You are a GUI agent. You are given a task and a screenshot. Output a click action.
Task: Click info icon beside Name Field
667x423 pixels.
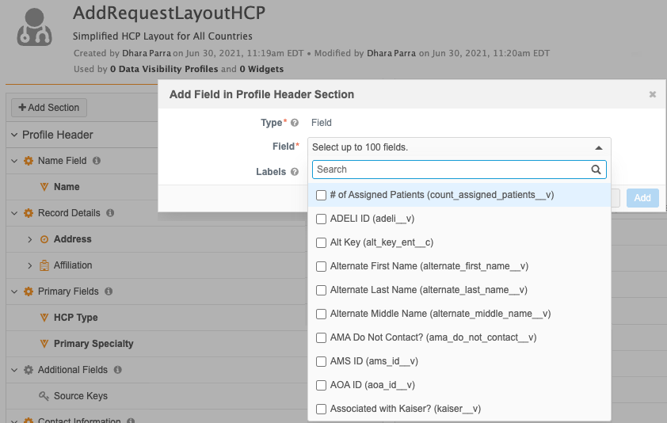97,161
